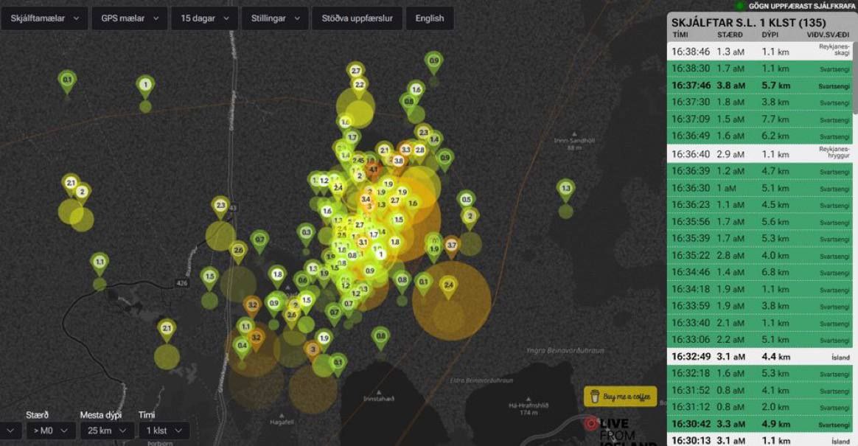Open the Skjálftamælar dropdown
Screen dimensions: 858x446
pyautogui.click(x=44, y=18)
